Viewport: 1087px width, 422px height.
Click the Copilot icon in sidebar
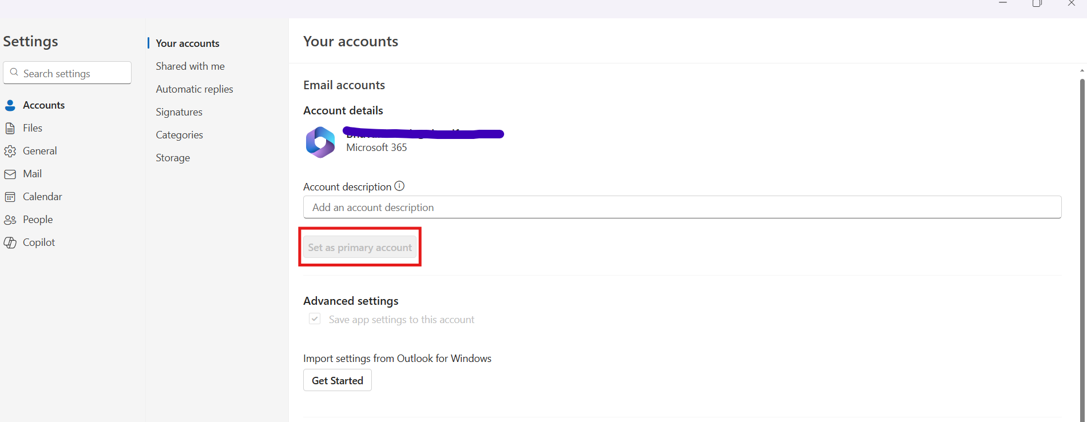tap(10, 242)
